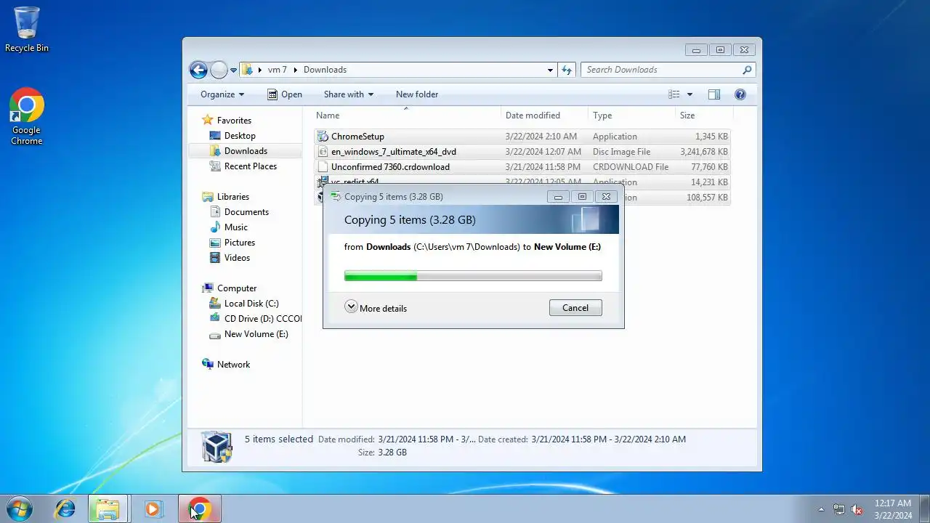
Task: Click the Explorer Forward arrow button
Action: [x=219, y=70]
